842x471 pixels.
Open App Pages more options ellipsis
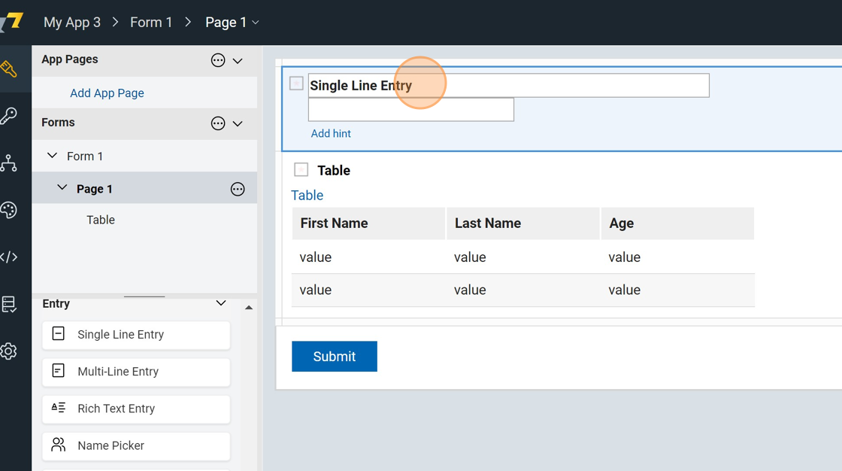(218, 60)
